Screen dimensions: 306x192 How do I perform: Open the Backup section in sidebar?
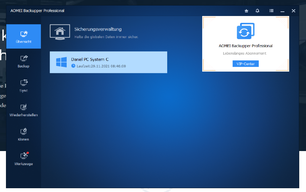click(x=23, y=61)
